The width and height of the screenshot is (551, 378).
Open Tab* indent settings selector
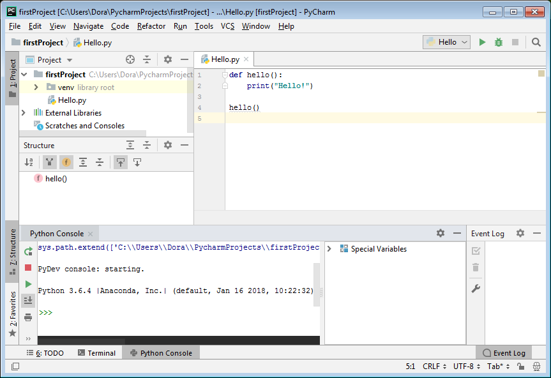(x=498, y=367)
